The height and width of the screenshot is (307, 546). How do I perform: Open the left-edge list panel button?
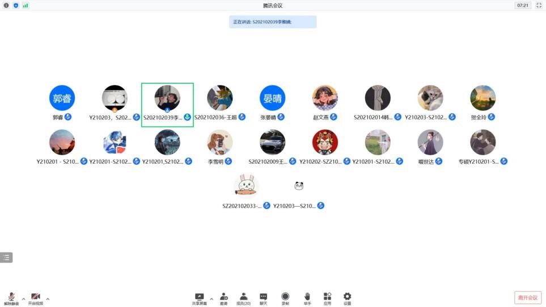(6, 257)
